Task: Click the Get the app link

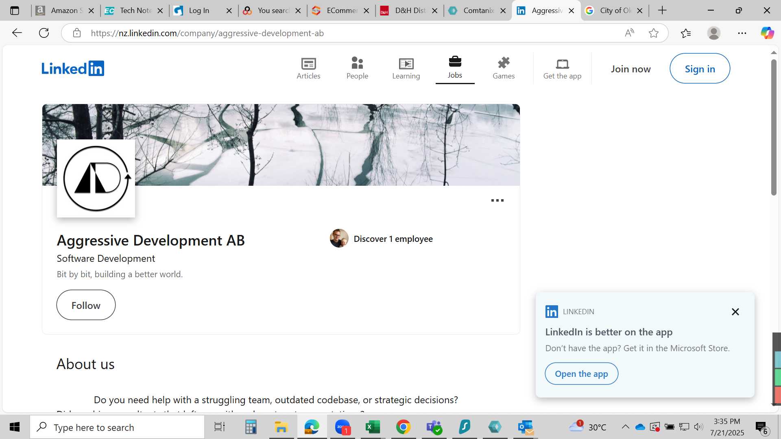Action: 562,68
